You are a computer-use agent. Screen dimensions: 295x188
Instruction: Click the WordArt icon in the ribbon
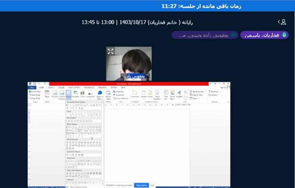pyautogui.click(x=179, y=94)
